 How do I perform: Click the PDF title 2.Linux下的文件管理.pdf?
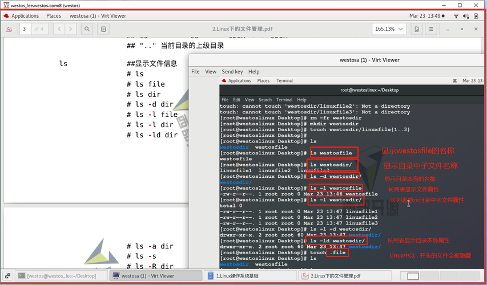(x=243, y=29)
